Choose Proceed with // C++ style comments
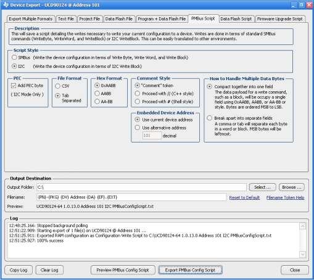 point(138,94)
